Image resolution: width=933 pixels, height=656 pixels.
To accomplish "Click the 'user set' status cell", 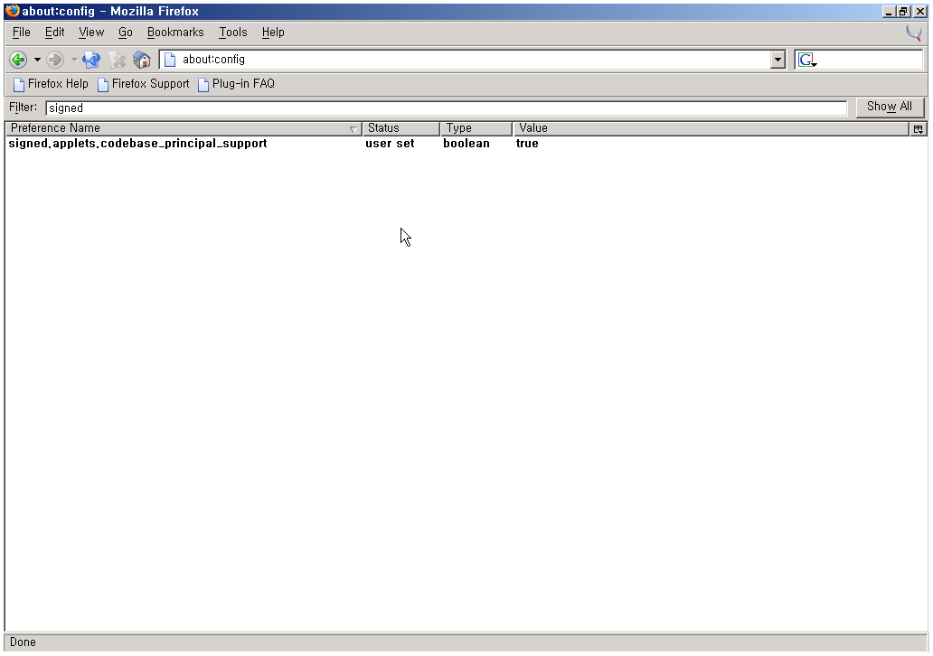I will 390,144.
